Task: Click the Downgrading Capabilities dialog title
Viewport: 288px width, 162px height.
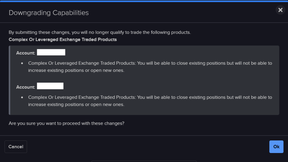Action: [x=49, y=13]
